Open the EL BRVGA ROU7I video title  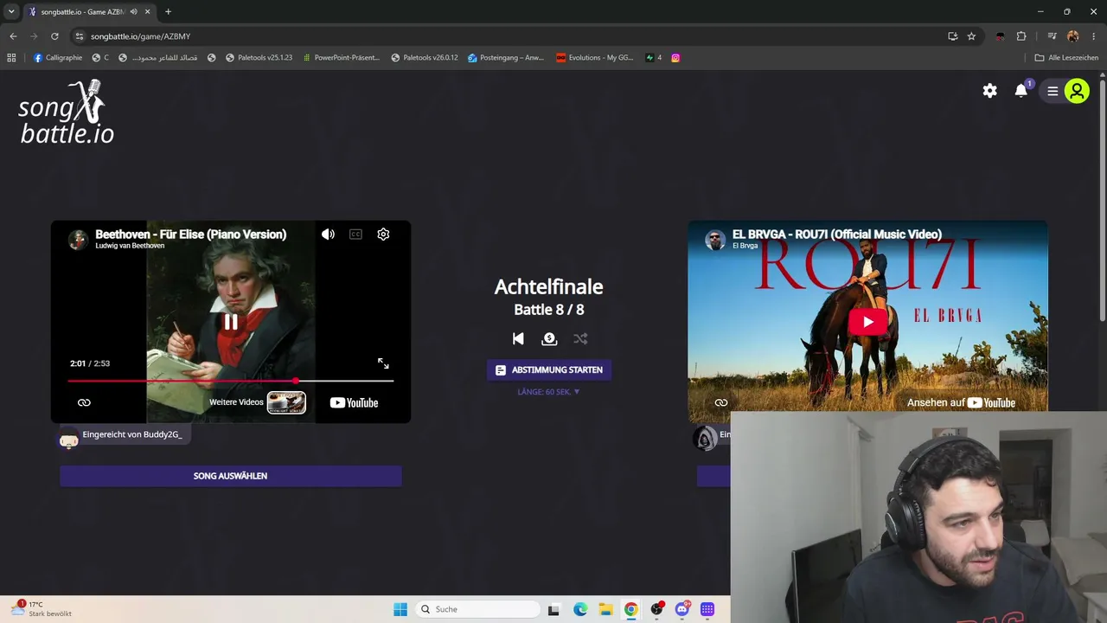point(837,234)
